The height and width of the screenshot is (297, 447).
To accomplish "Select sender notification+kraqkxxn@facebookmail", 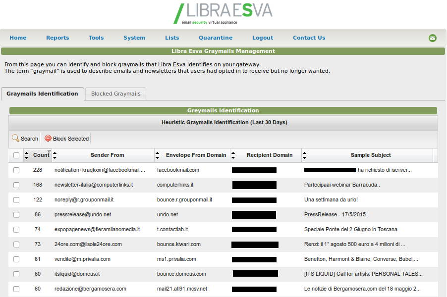I will [100, 170].
